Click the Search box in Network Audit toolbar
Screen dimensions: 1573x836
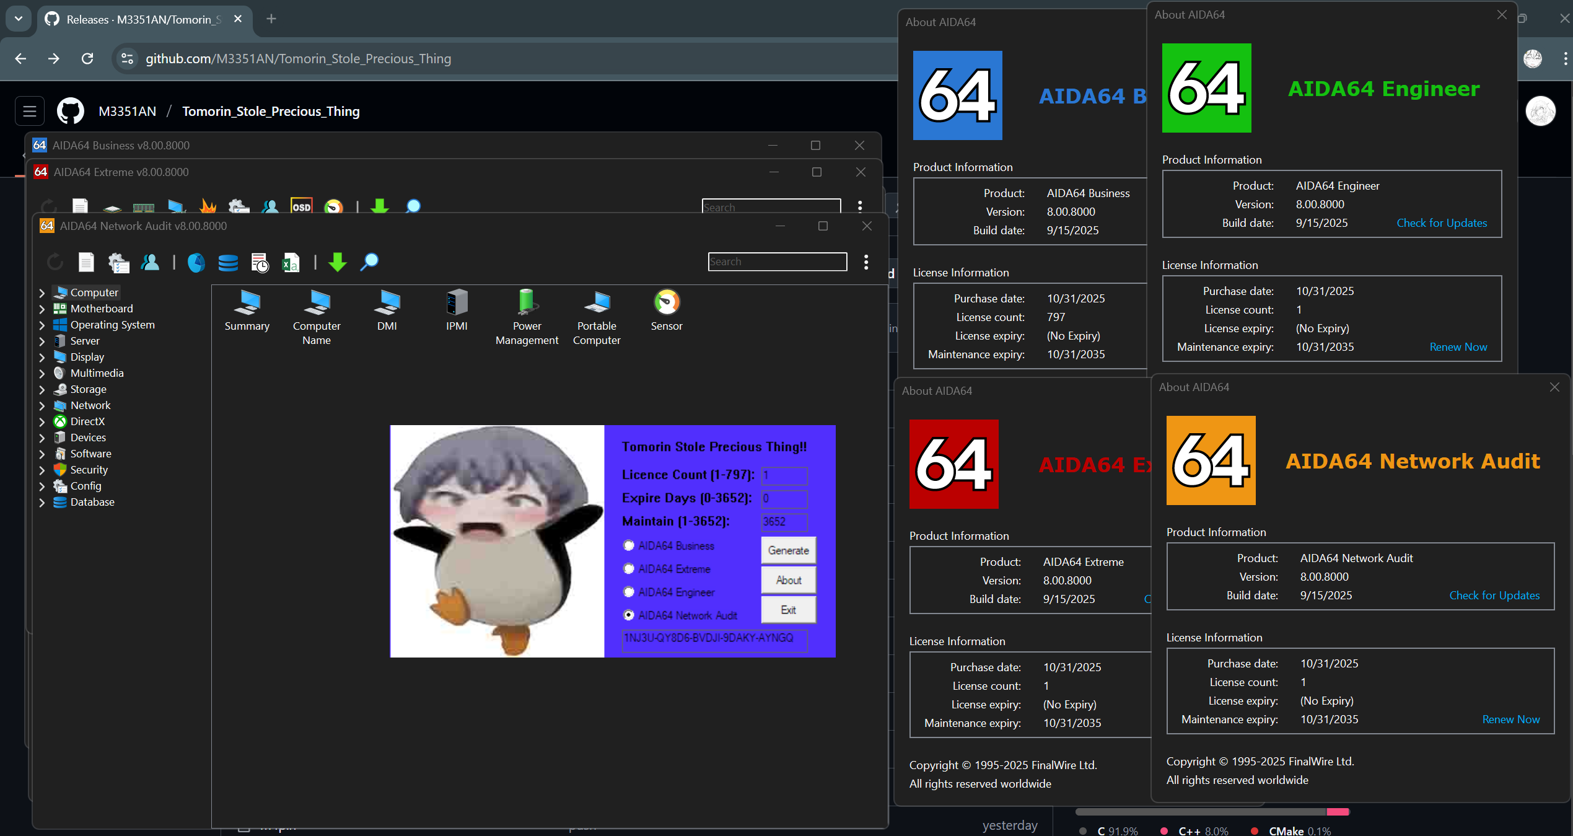pyautogui.click(x=778, y=262)
